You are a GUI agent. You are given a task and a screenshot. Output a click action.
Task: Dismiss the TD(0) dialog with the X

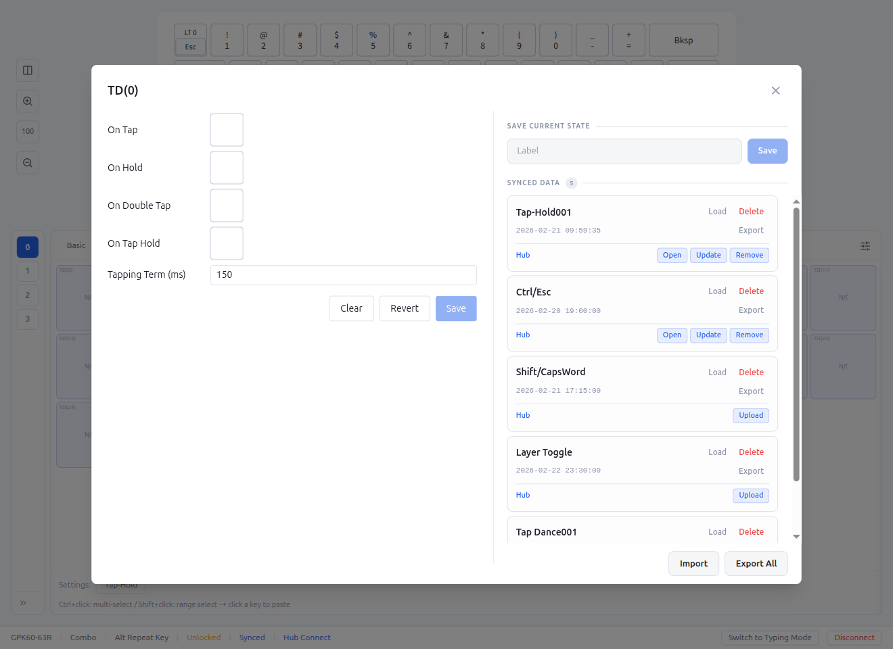point(775,90)
